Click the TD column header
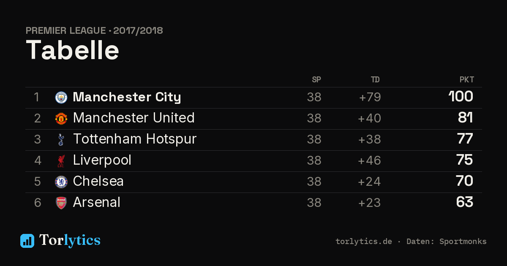The height and width of the screenshot is (266, 507). (375, 80)
